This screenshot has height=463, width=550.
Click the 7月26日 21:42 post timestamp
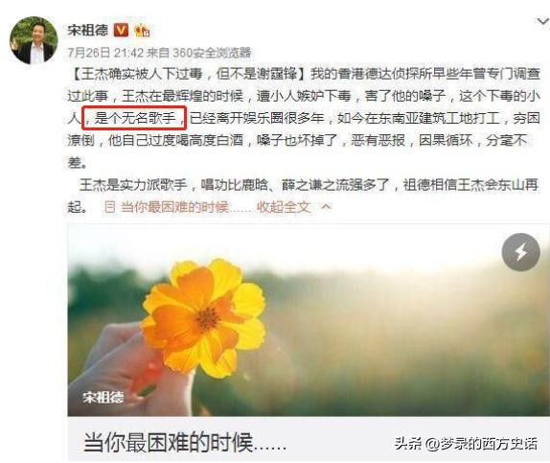(105, 53)
